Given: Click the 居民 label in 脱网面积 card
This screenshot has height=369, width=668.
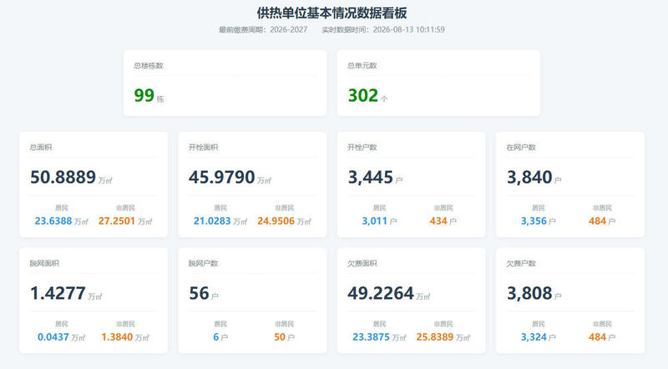Looking at the screenshot, I should tap(61, 324).
